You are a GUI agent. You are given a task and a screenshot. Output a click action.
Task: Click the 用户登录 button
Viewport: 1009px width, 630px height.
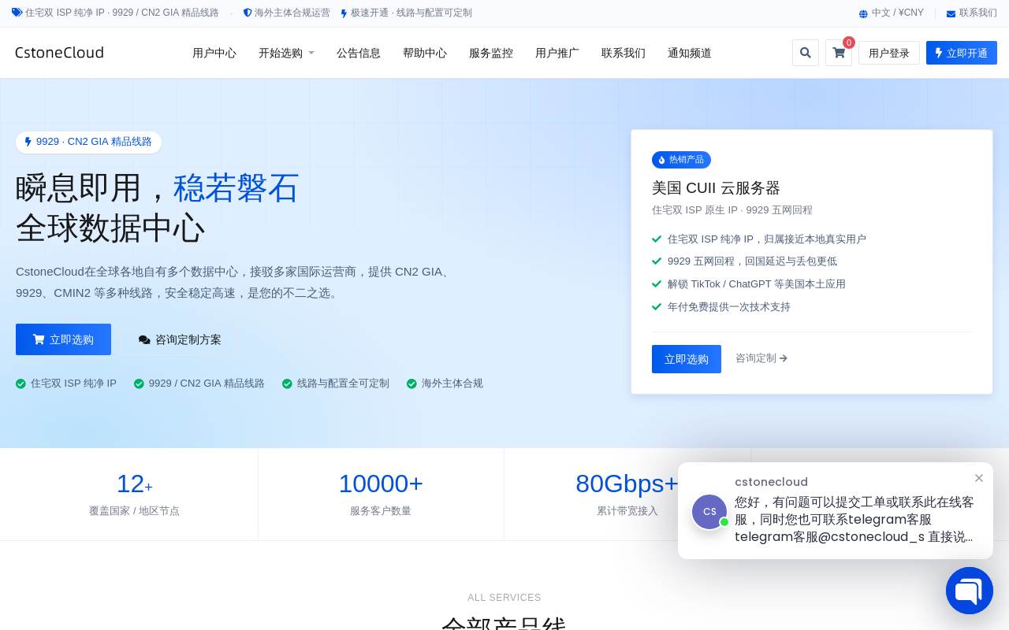pyautogui.click(x=889, y=53)
